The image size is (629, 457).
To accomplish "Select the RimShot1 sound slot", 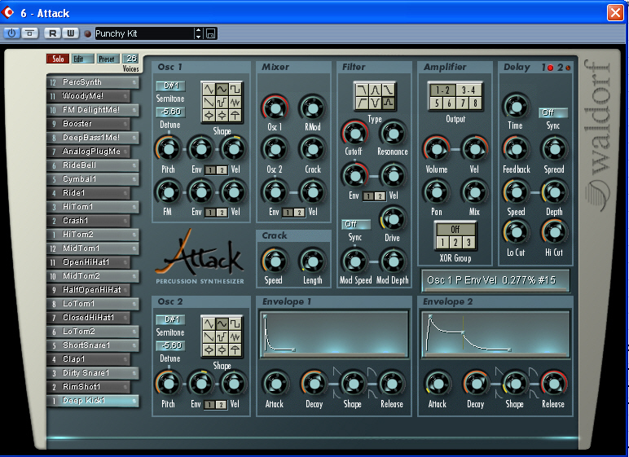I will [88, 387].
